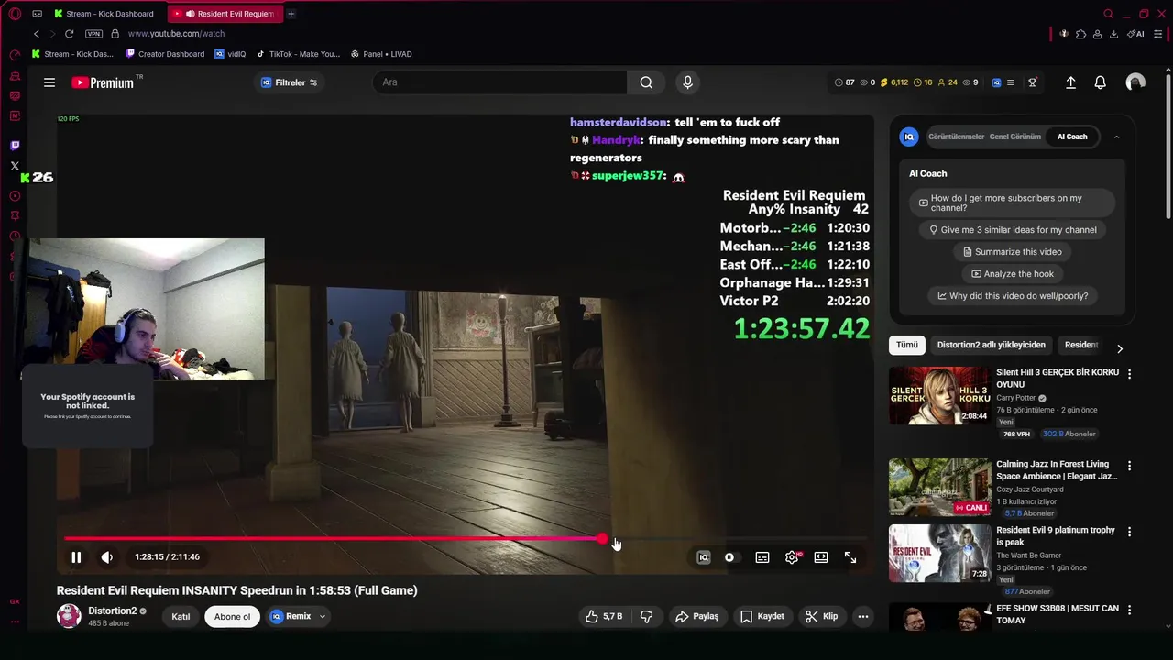
Task: Open options for Calming Jazz video
Action: pyautogui.click(x=1129, y=466)
